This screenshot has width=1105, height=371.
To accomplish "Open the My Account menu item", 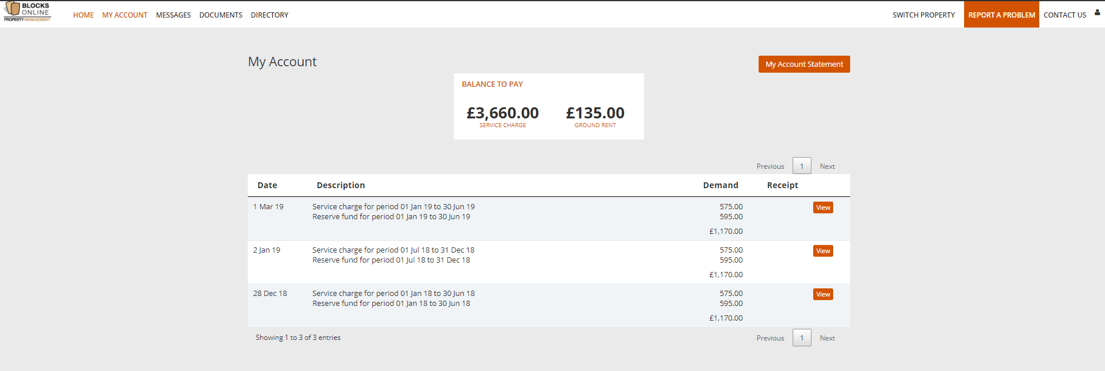I will tap(124, 15).
